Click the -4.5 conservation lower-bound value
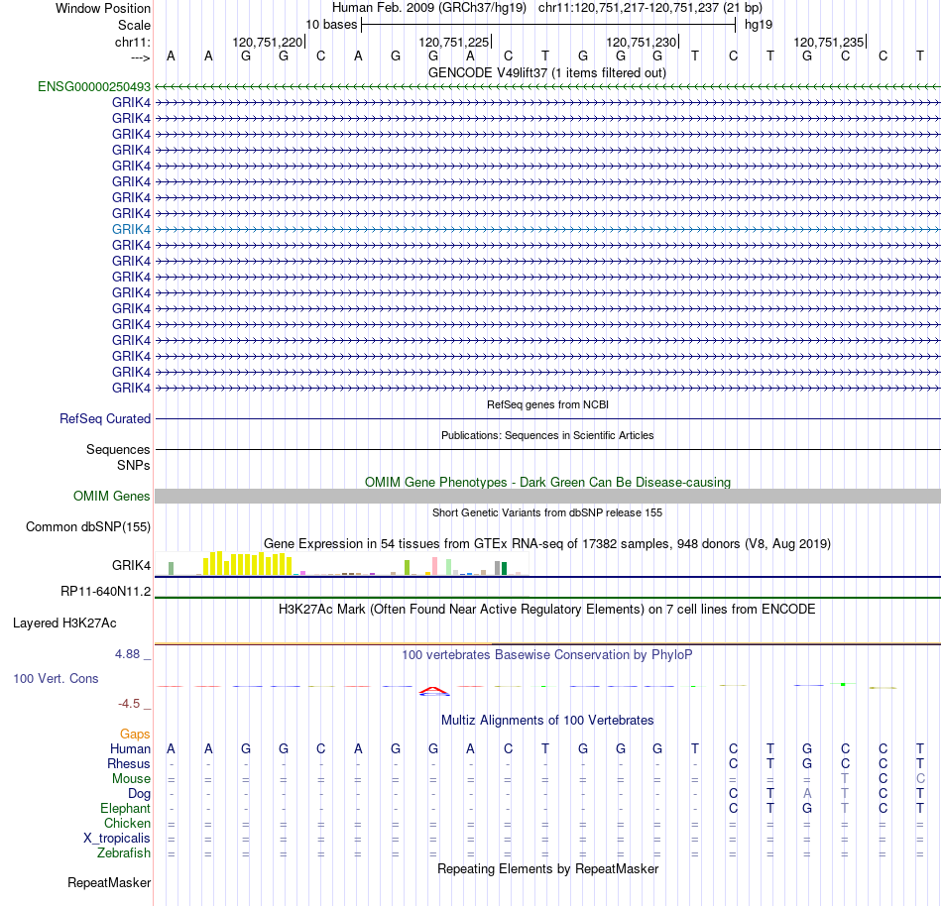The image size is (942, 906). coord(129,703)
